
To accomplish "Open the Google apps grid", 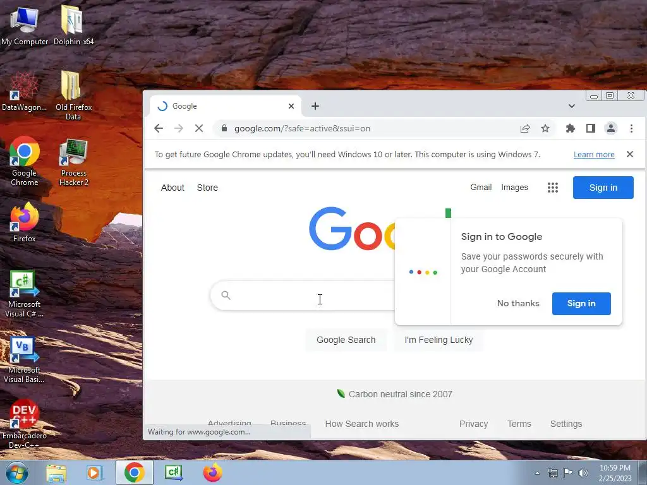I will [x=552, y=188].
